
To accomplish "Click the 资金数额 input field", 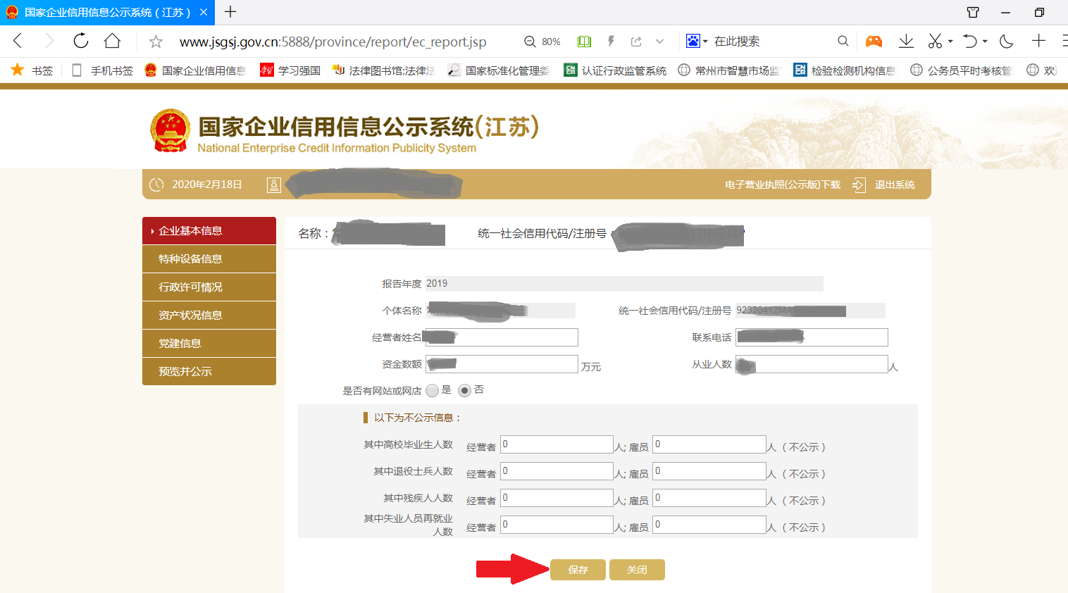I will 501,364.
